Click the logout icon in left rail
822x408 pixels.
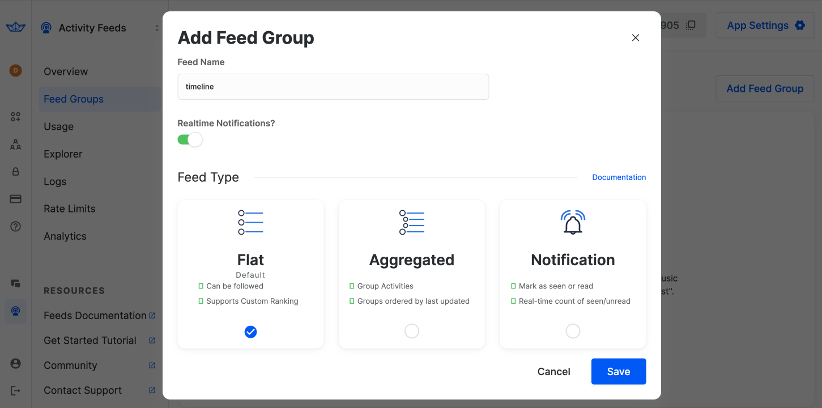tap(16, 390)
